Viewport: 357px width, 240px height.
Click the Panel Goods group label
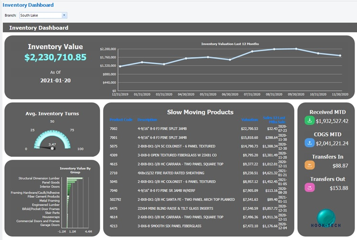51,183
